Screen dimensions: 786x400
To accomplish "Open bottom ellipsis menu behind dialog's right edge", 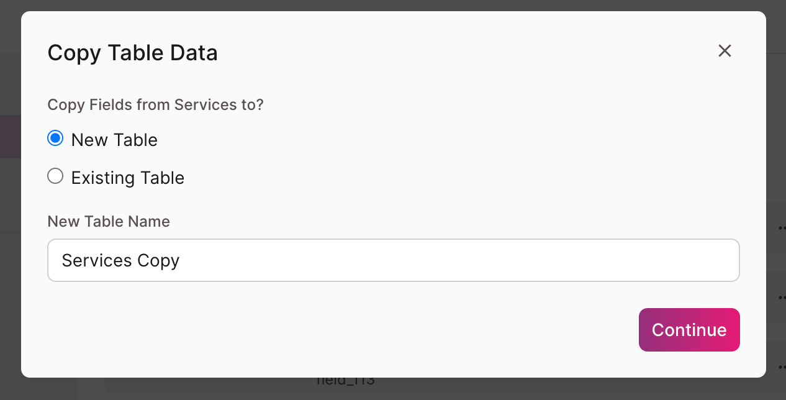I will coord(781,366).
